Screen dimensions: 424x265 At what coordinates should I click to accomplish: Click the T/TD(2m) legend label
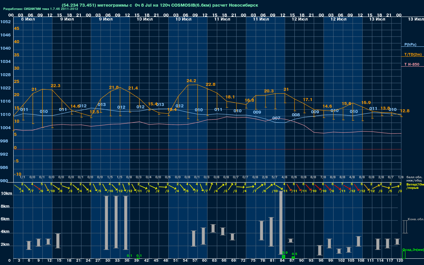413,54
